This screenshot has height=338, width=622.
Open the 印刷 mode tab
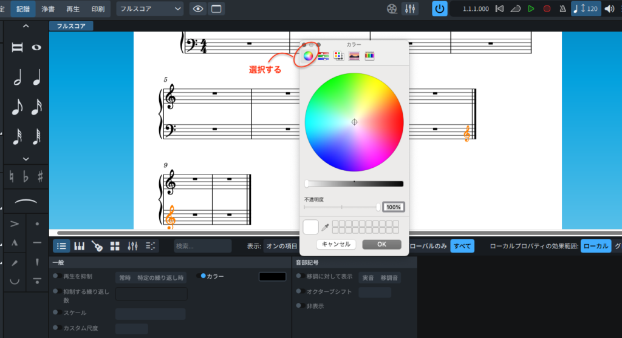97,9
